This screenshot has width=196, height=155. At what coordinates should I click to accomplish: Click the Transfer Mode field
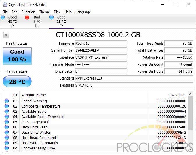(101, 64)
